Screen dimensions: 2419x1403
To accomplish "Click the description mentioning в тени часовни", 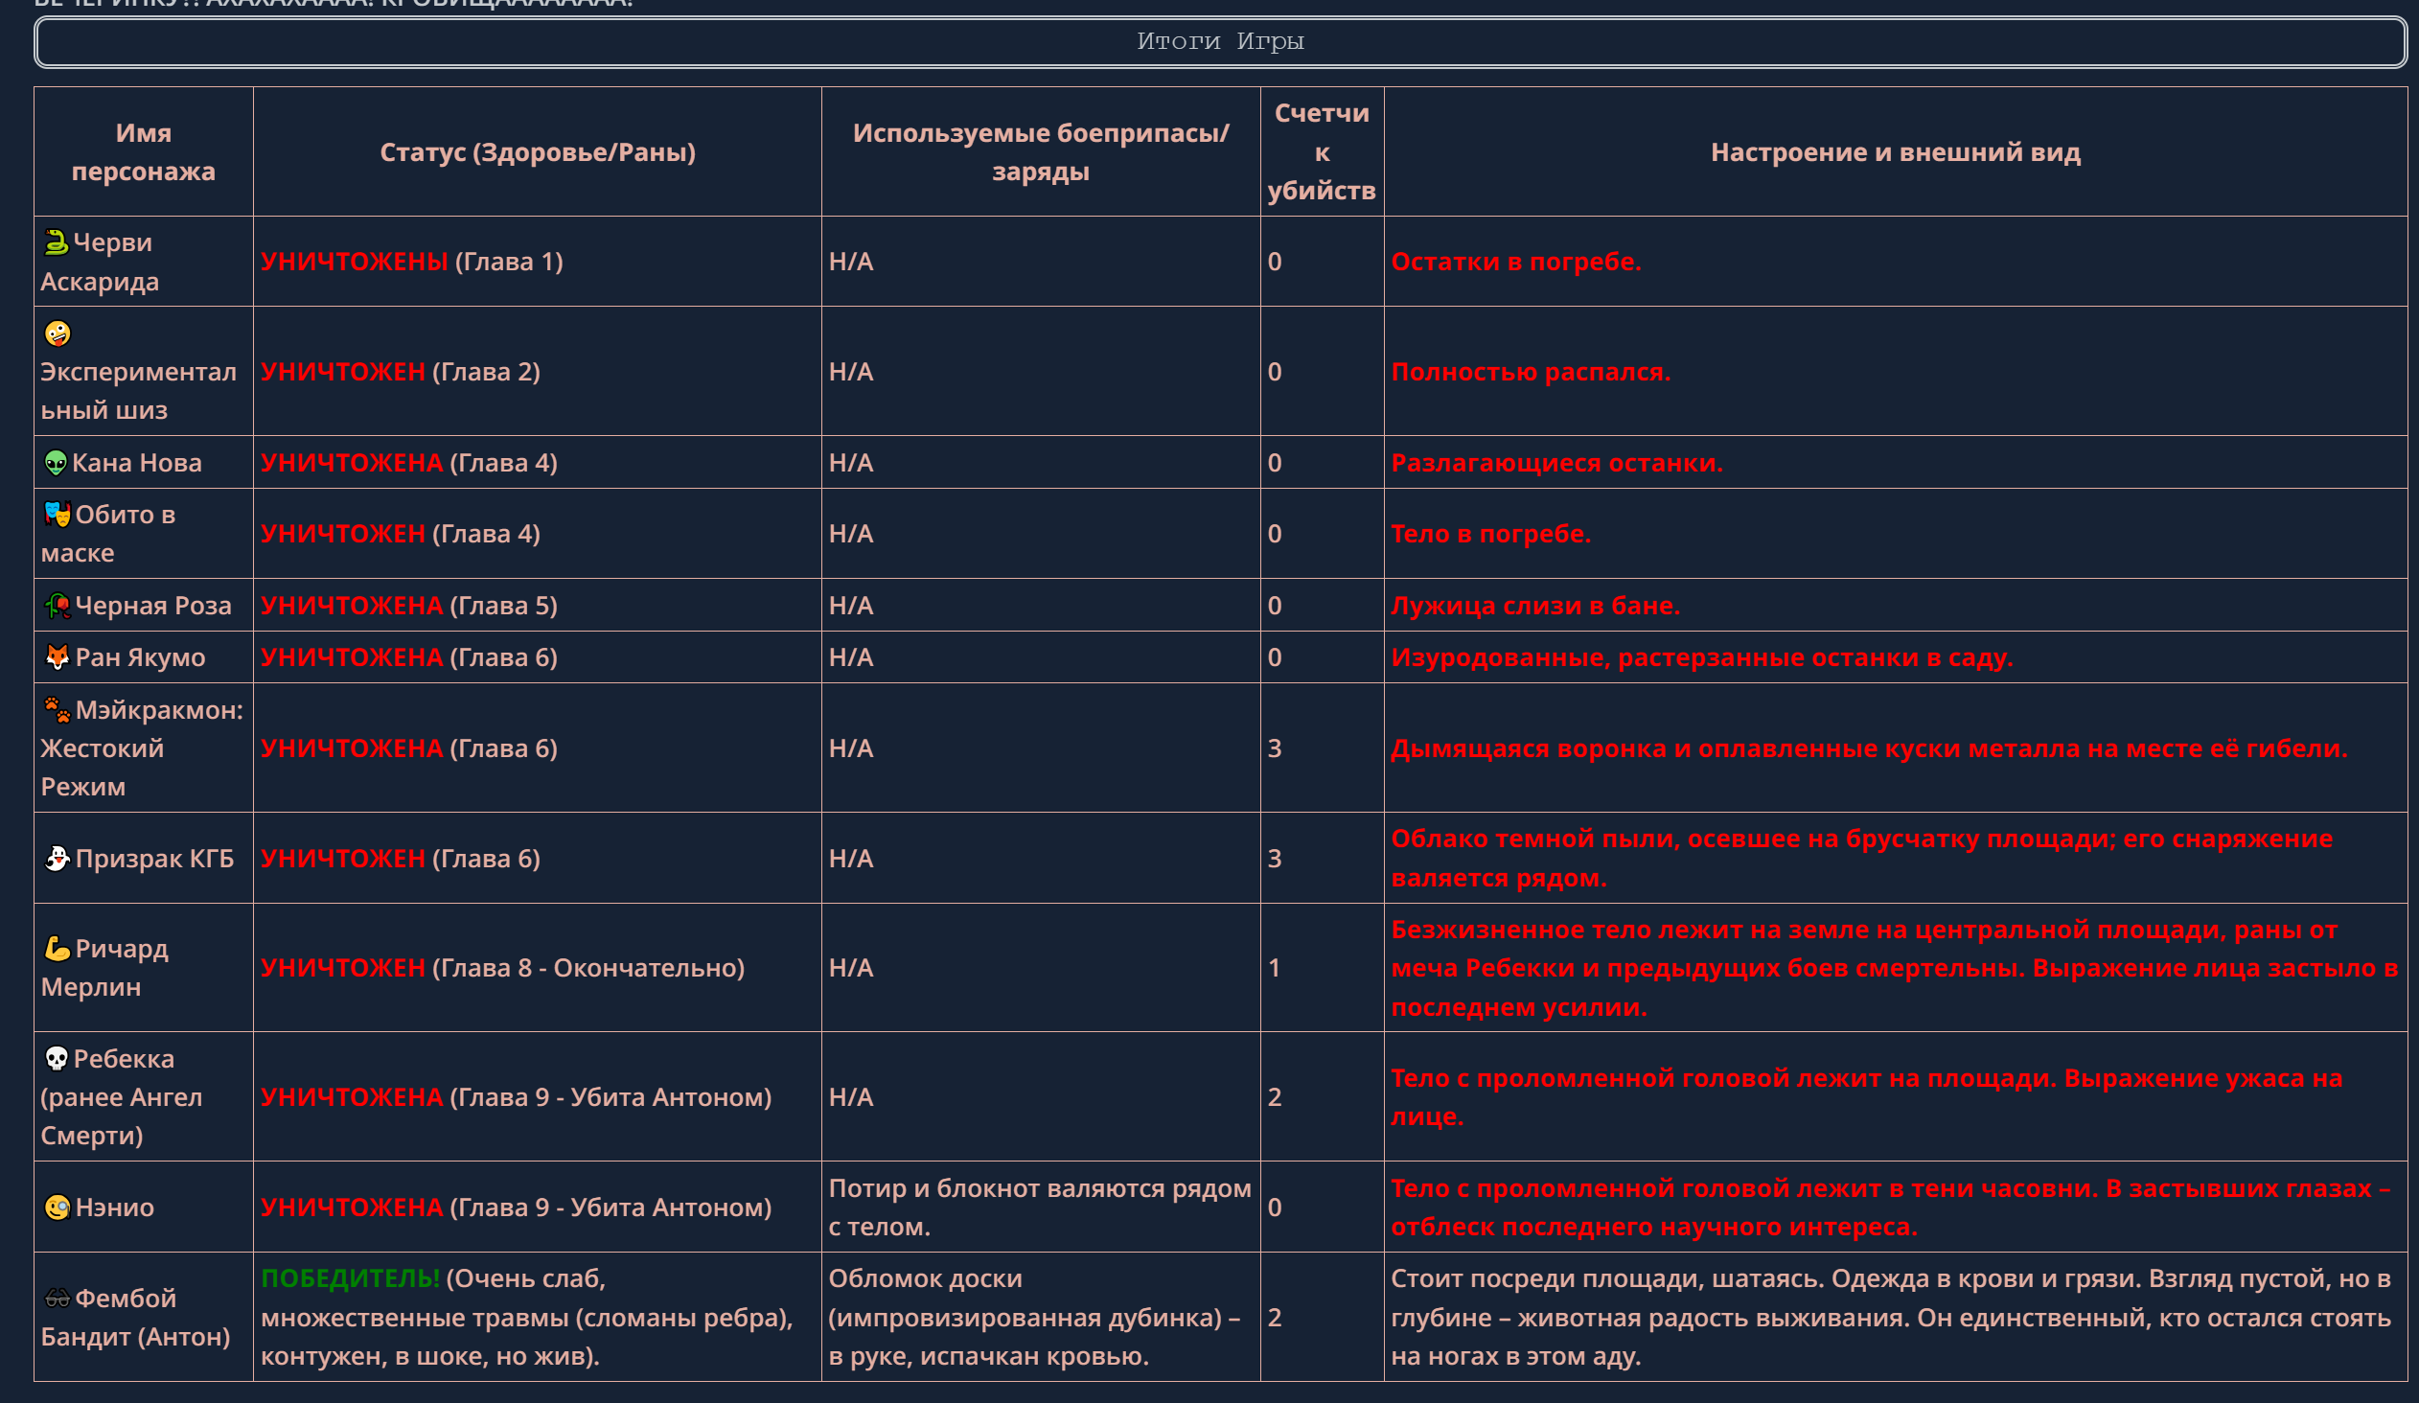I will click(1891, 1207).
